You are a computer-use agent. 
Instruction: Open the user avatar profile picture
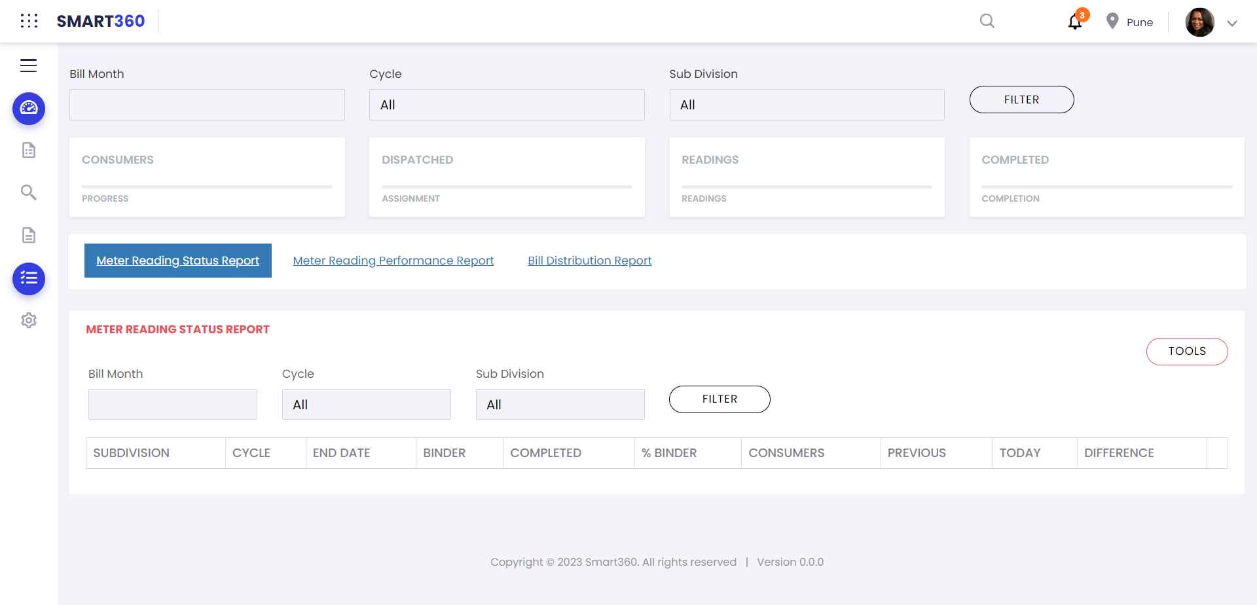coord(1199,22)
